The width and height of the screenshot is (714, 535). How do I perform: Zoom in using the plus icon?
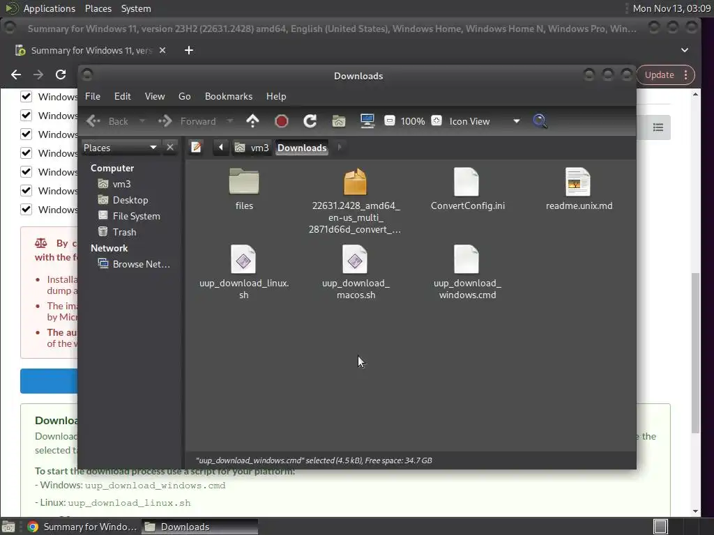pos(436,121)
